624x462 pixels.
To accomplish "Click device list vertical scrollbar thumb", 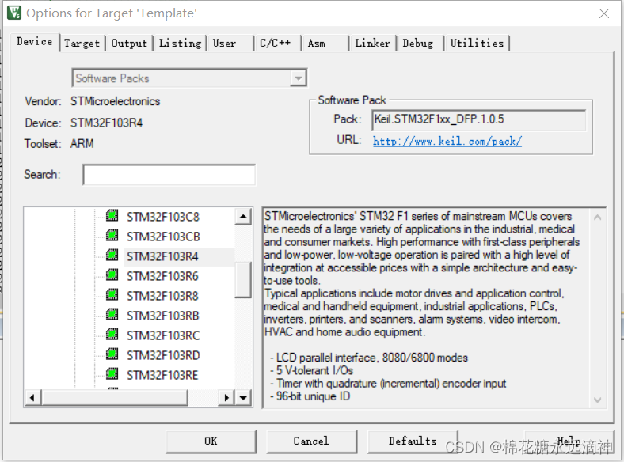I will (x=243, y=279).
